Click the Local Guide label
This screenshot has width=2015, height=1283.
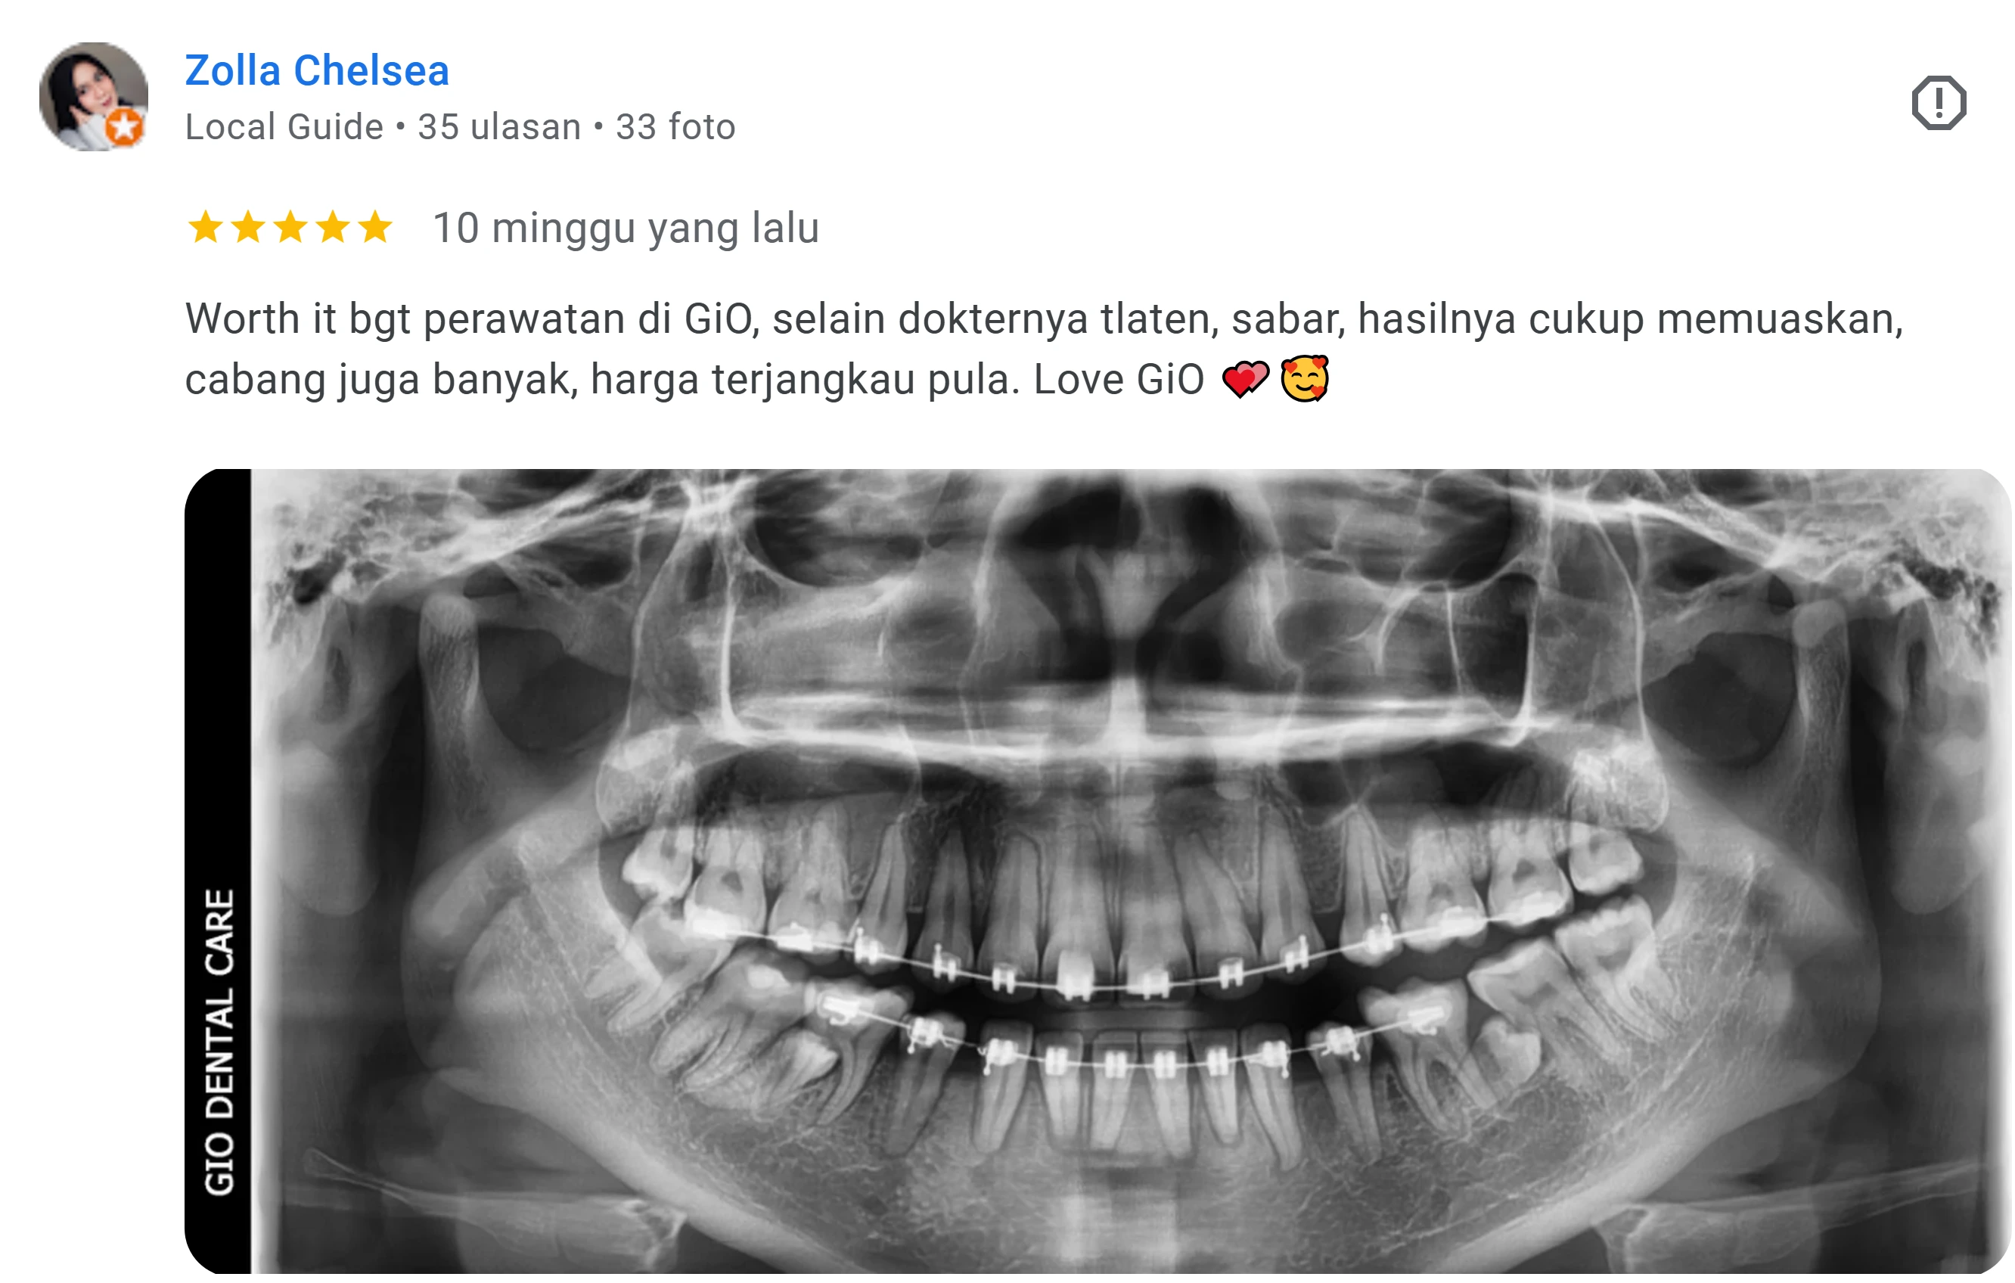coord(284,127)
